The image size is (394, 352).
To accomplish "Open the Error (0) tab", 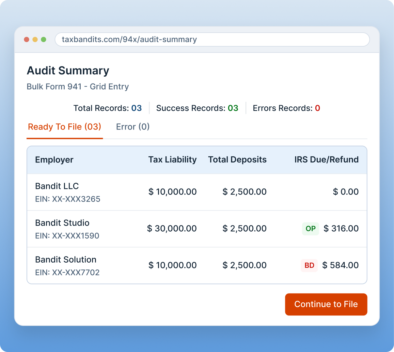I will 133,127.
